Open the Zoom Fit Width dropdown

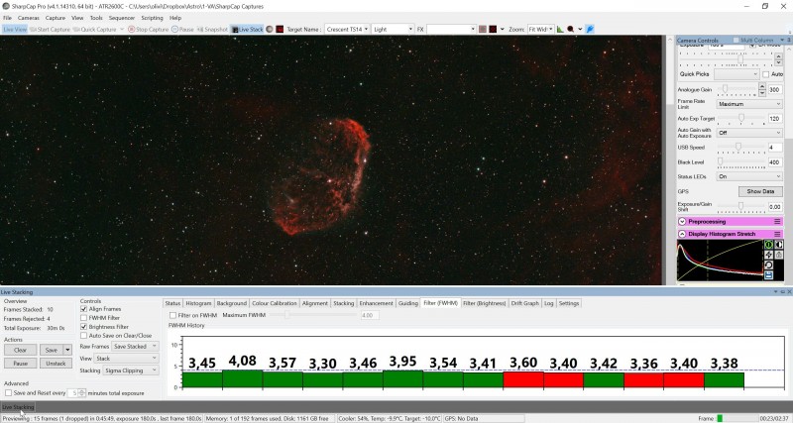(540, 30)
